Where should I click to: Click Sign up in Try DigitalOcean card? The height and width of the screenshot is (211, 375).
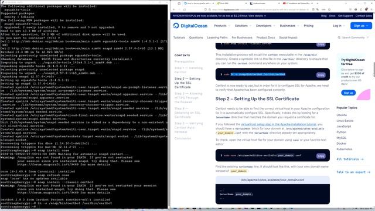point(348,93)
